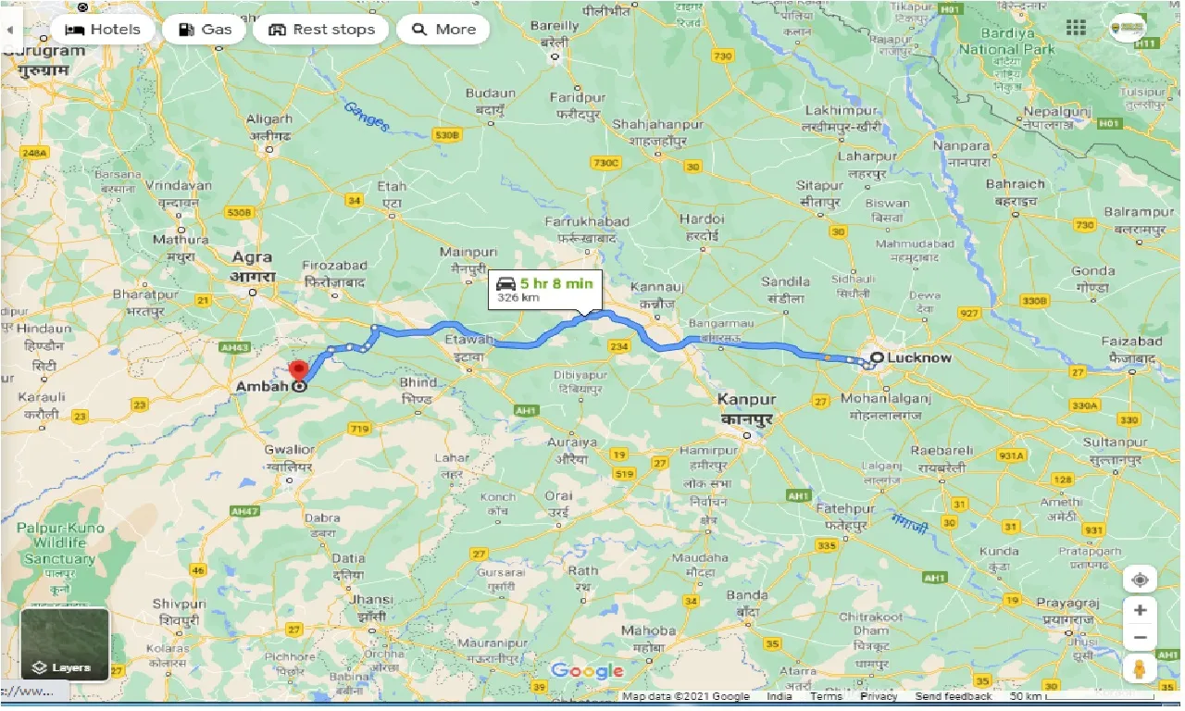This screenshot has width=1185, height=711.
Task: Click the account profile avatar
Action: tap(1127, 28)
